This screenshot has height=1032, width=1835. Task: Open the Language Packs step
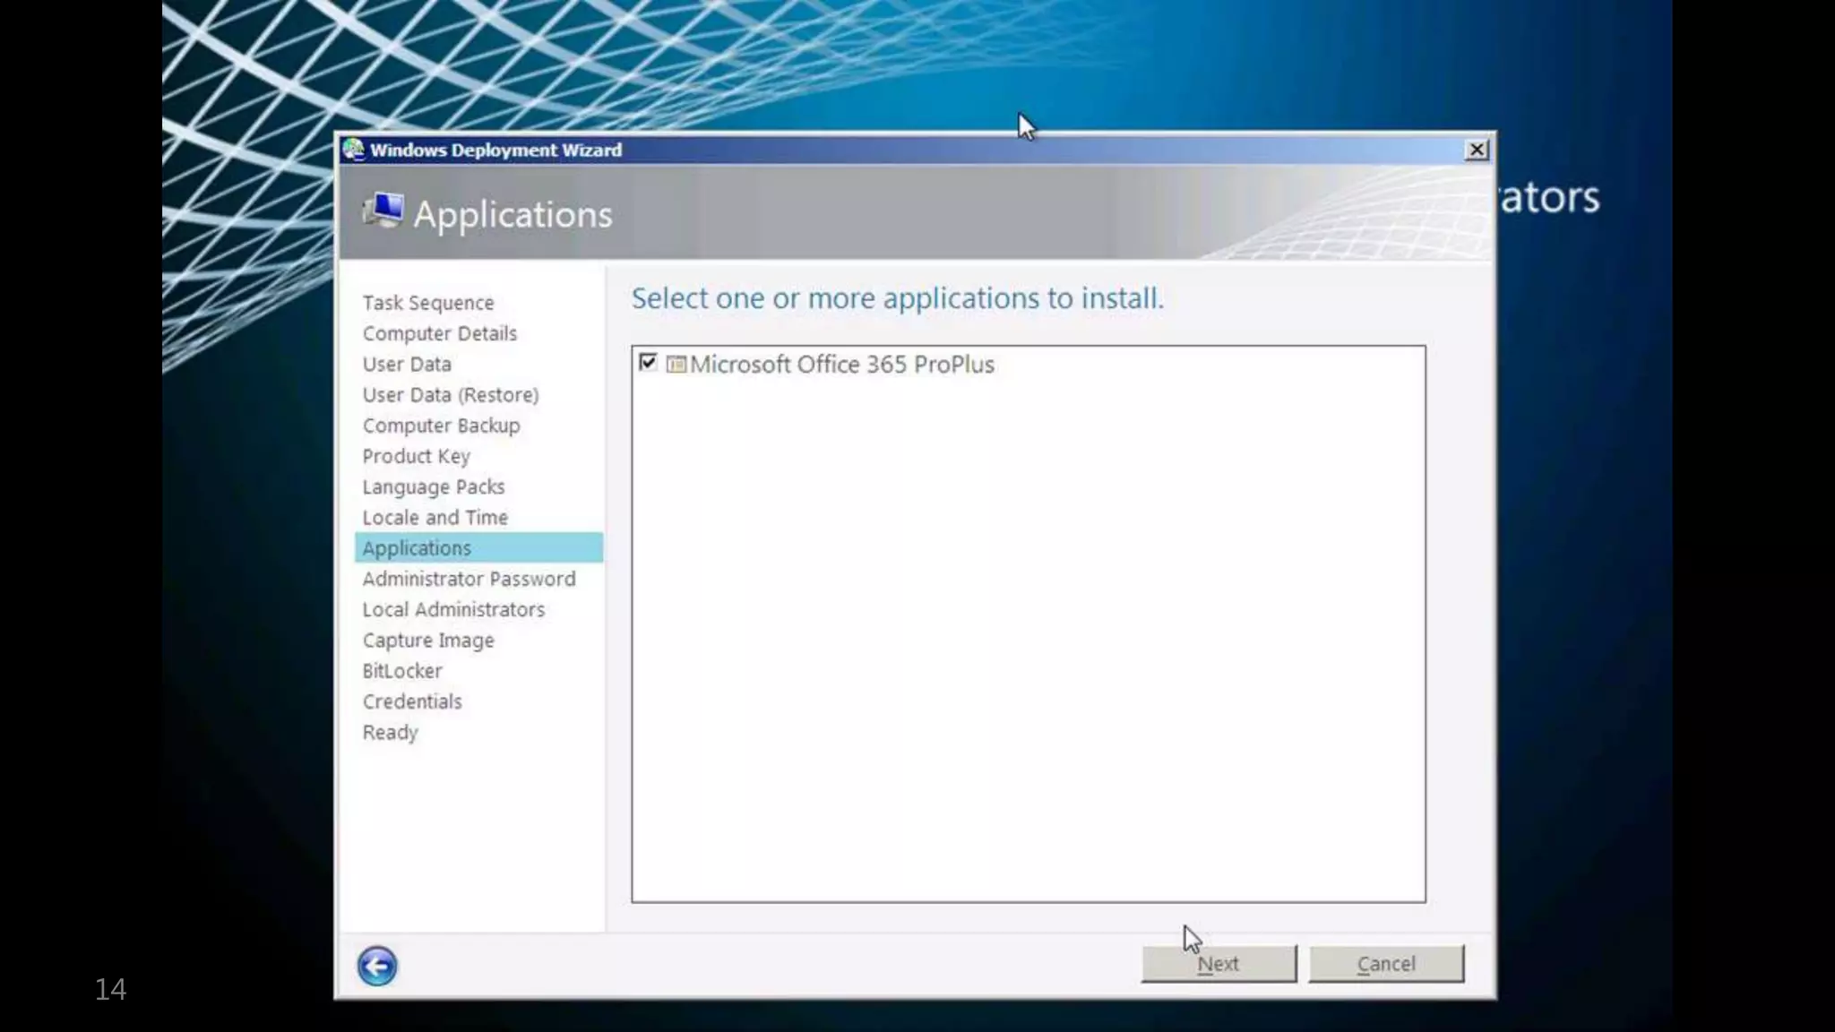click(433, 486)
